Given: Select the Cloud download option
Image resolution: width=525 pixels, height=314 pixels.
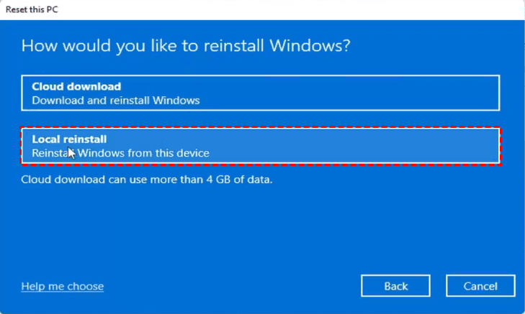Looking at the screenshot, I should point(260,93).
